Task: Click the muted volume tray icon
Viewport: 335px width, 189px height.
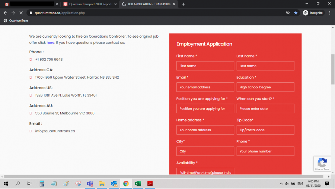Action: pos(287,183)
